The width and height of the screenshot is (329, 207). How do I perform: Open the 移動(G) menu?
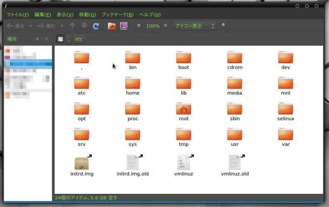(87, 15)
